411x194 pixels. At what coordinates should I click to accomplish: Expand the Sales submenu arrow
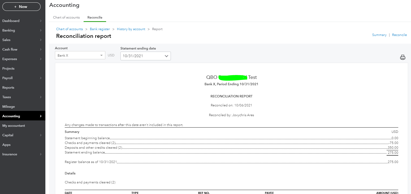41,40
